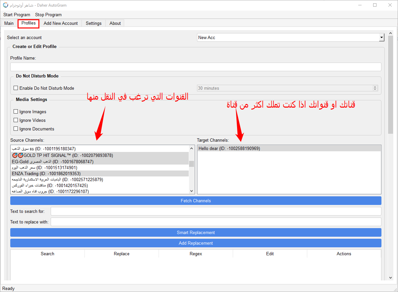Click Start Program in the menu bar
This screenshot has height=292, width=398.
pyautogui.click(x=17, y=15)
